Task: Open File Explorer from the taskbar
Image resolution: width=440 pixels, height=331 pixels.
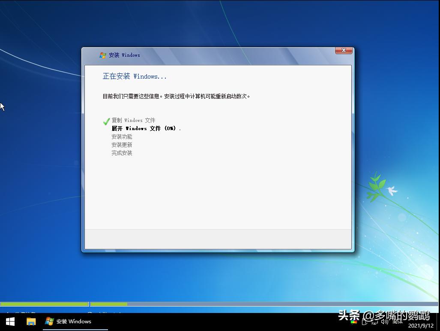Action: 31,322
